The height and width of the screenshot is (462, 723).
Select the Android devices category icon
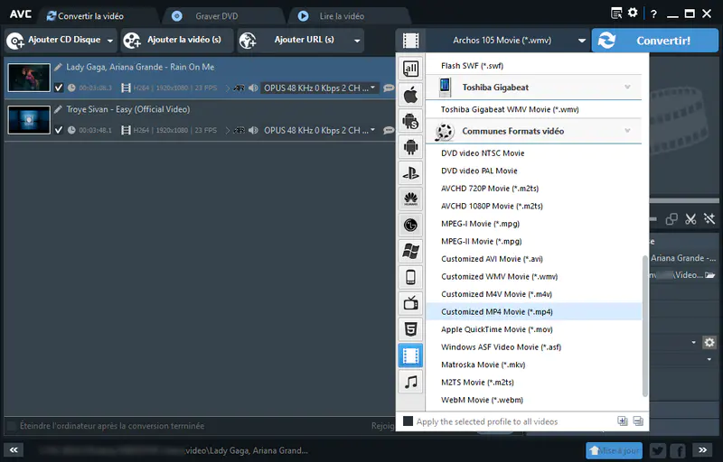(410, 147)
